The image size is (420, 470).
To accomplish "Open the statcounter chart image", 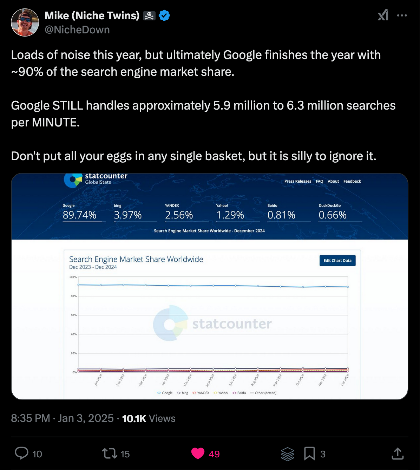I will tap(209, 316).
